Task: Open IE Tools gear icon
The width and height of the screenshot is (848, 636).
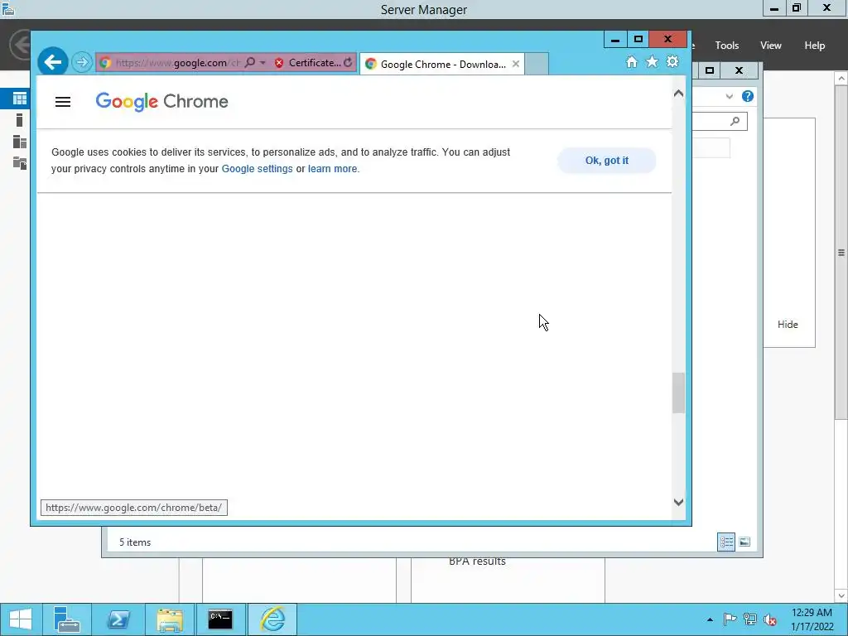Action: click(672, 61)
